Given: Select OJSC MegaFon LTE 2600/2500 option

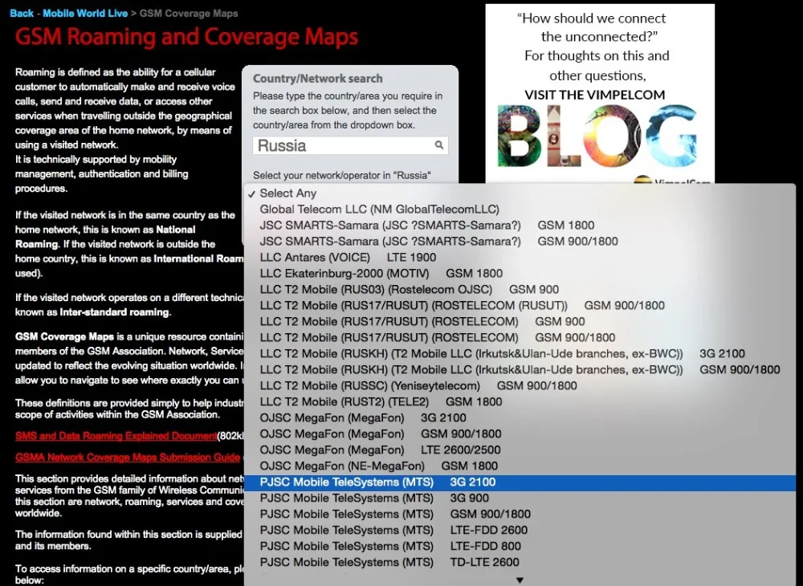Looking at the screenshot, I should 520,450.
